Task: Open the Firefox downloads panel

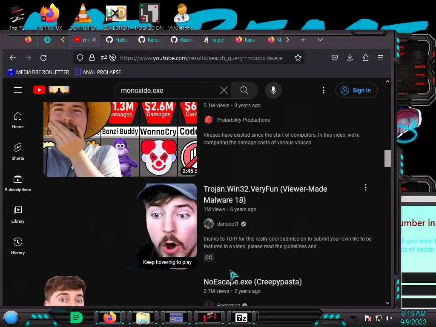Action: 350,57
